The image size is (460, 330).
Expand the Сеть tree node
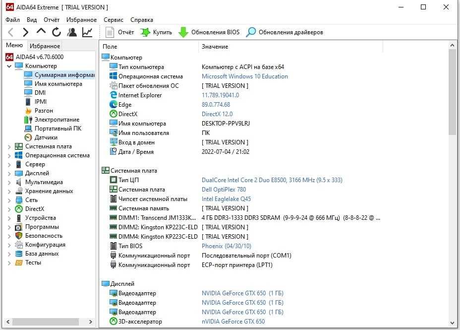tap(9, 200)
